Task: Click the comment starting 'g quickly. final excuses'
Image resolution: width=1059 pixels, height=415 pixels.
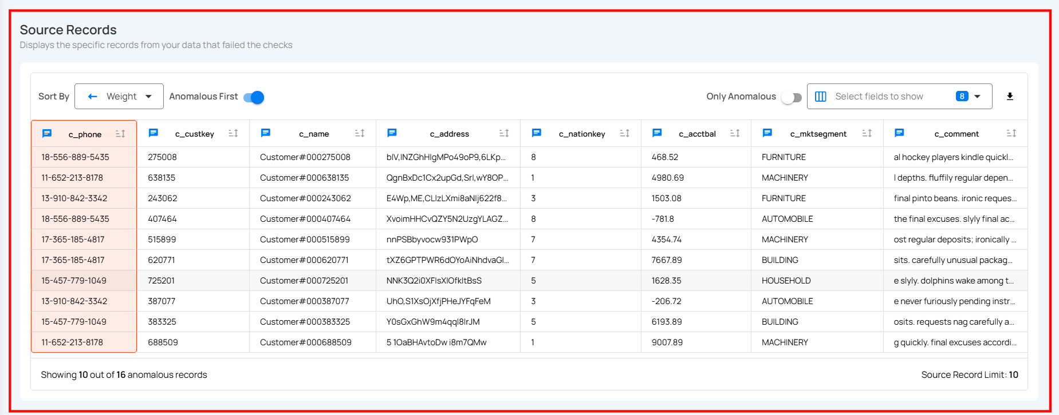Action: (955, 342)
